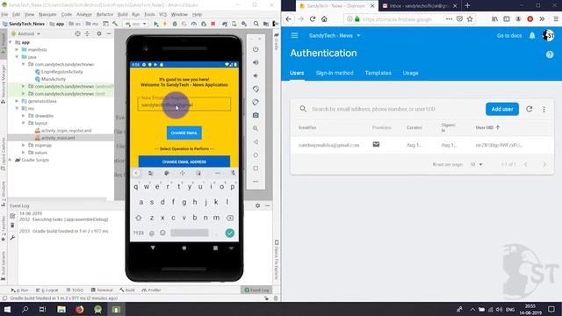Expand the mipmap folder

tap(24, 145)
